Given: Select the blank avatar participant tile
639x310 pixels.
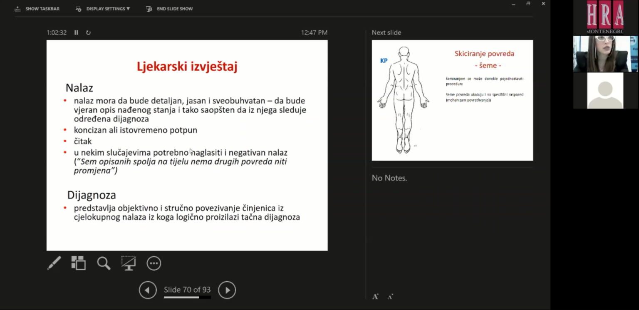Looking at the screenshot, I should coord(605,90).
